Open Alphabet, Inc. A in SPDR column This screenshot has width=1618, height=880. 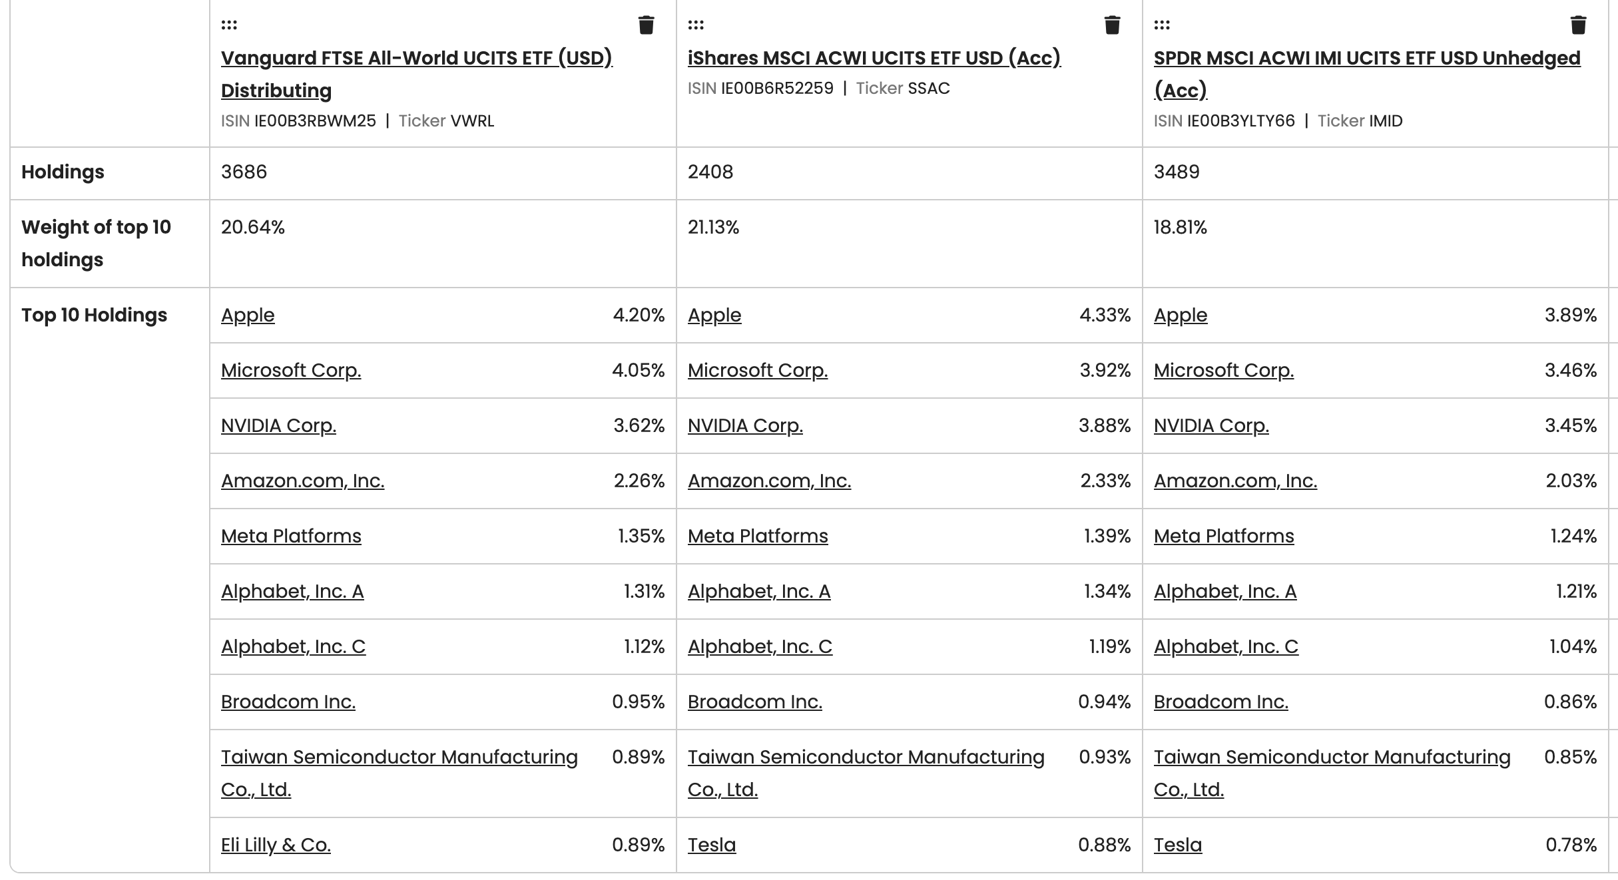1225,591
